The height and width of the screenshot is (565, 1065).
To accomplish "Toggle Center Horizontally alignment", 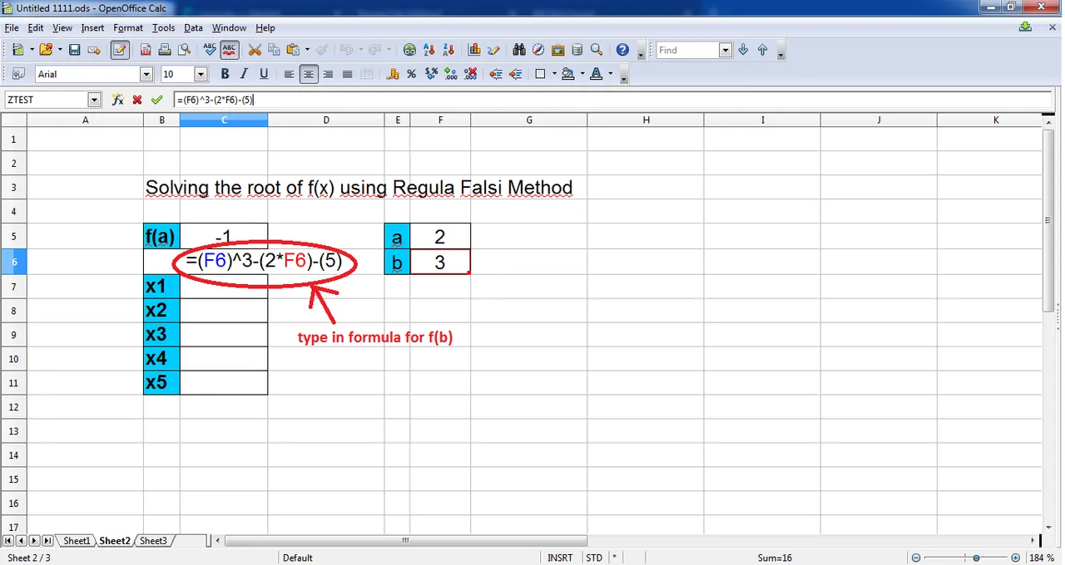I will click(x=309, y=74).
